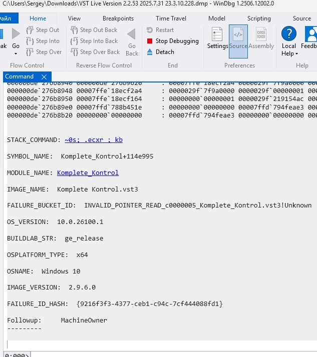Open the Breakpoints ribbon tab
This screenshot has height=357, width=317.
[x=118, y=18]
